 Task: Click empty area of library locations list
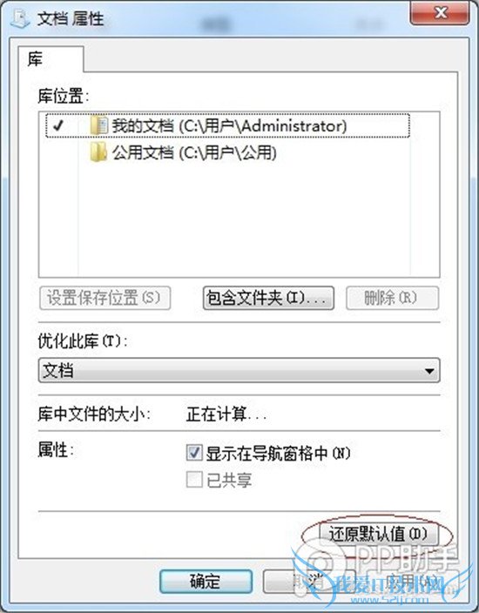(239, 219)
